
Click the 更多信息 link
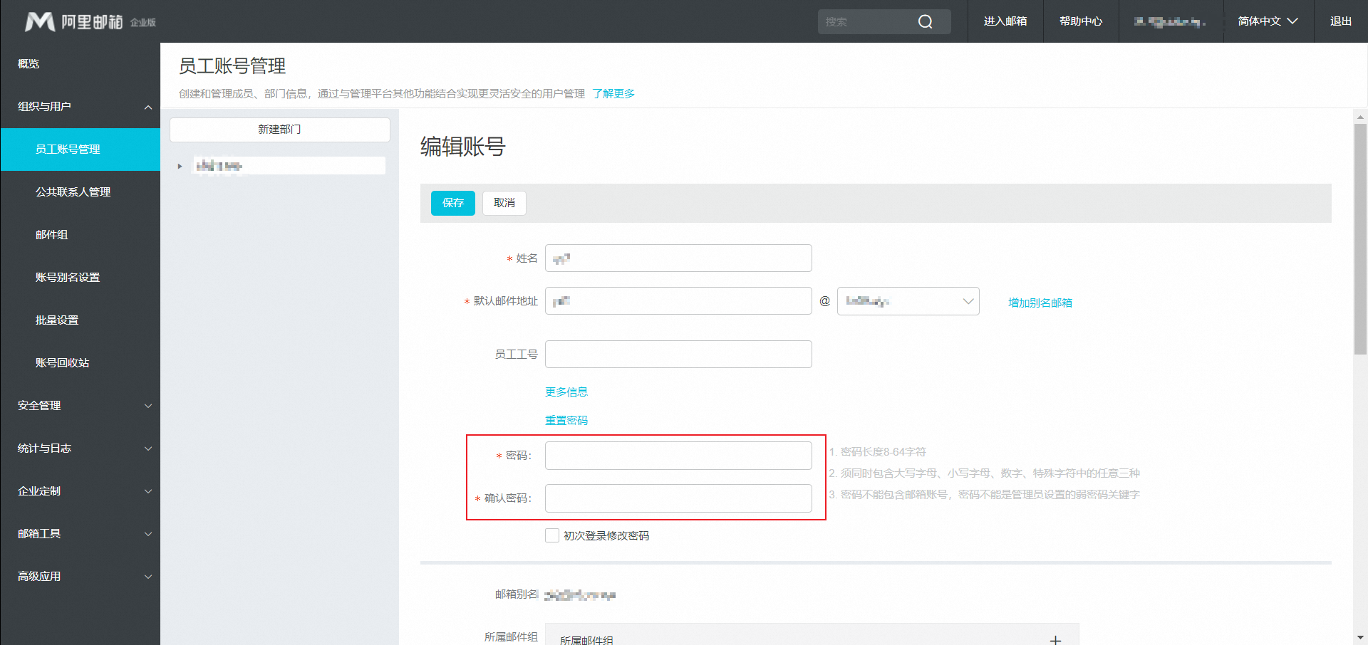click(566, 392)
